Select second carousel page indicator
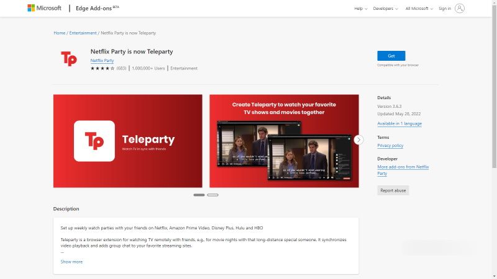This screenshot has width=497, height=279. 212,195
